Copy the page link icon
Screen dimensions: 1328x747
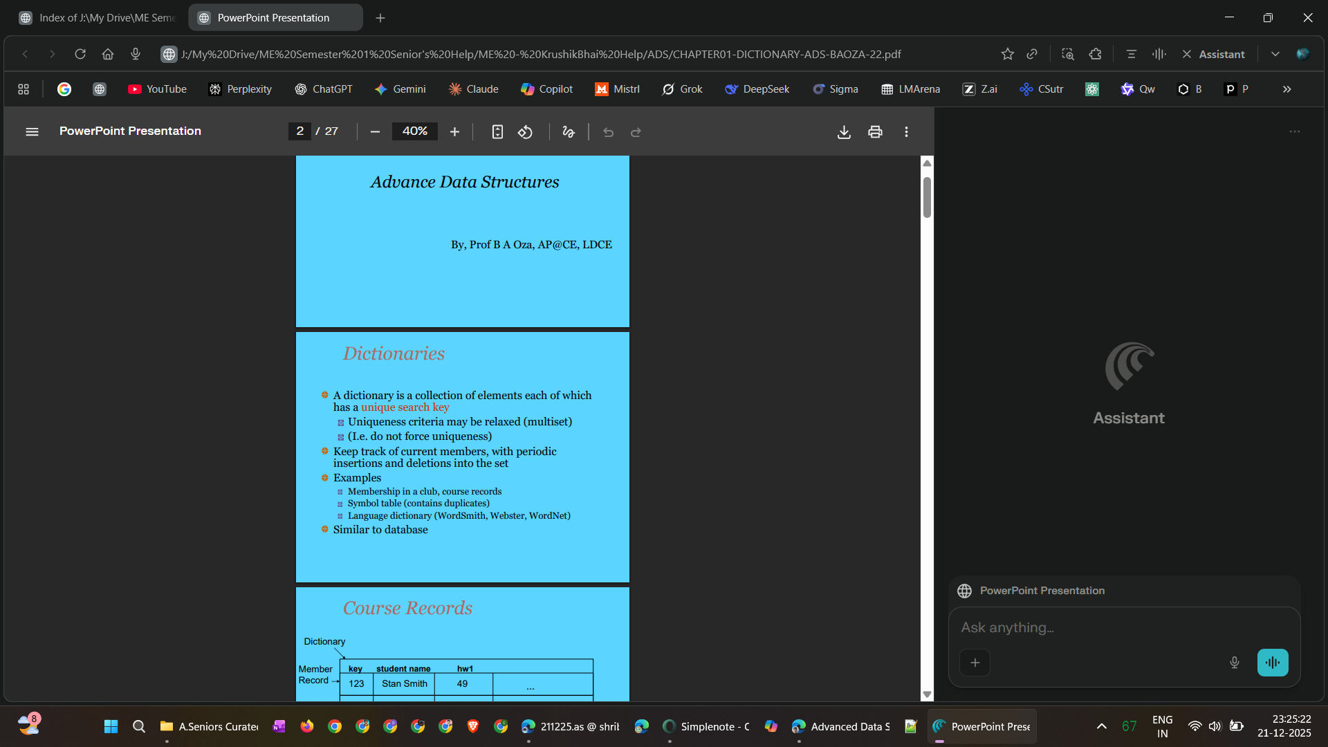[1032, 54]
